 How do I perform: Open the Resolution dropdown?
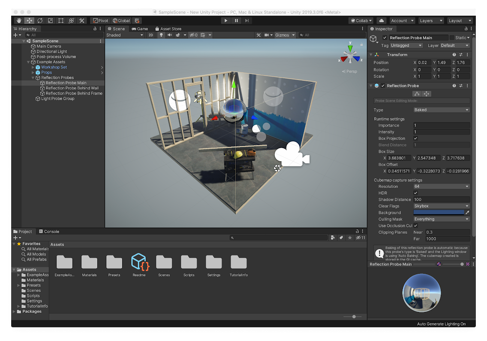pos(441,187)
